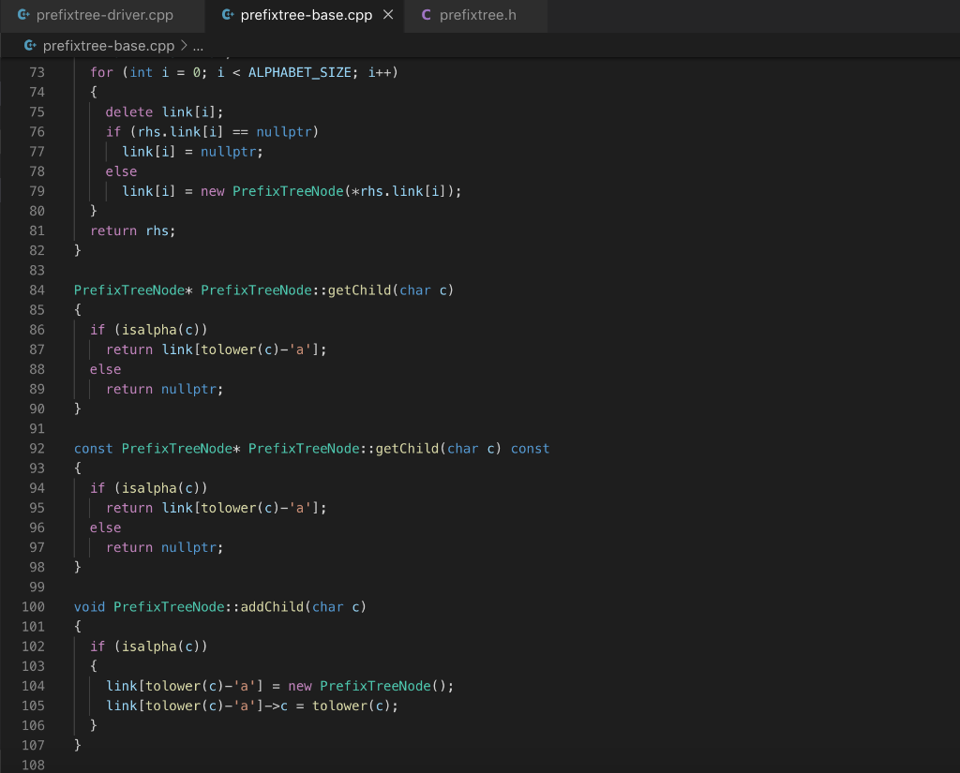Viewport: 960px width, 773px height.
Task: Click the const getChild declaration on line 92
Action: coord(311,449)
